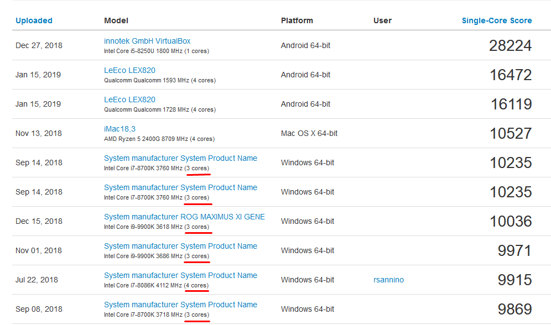
Task: Open the LeEco LEX820 result scoring 16119
Action: (x=129, y=99)
